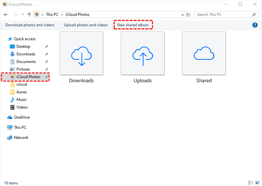This screenshot has width=262, height=186.
Task: Select This PC in the sidebar
Action: tap(20, 127)
